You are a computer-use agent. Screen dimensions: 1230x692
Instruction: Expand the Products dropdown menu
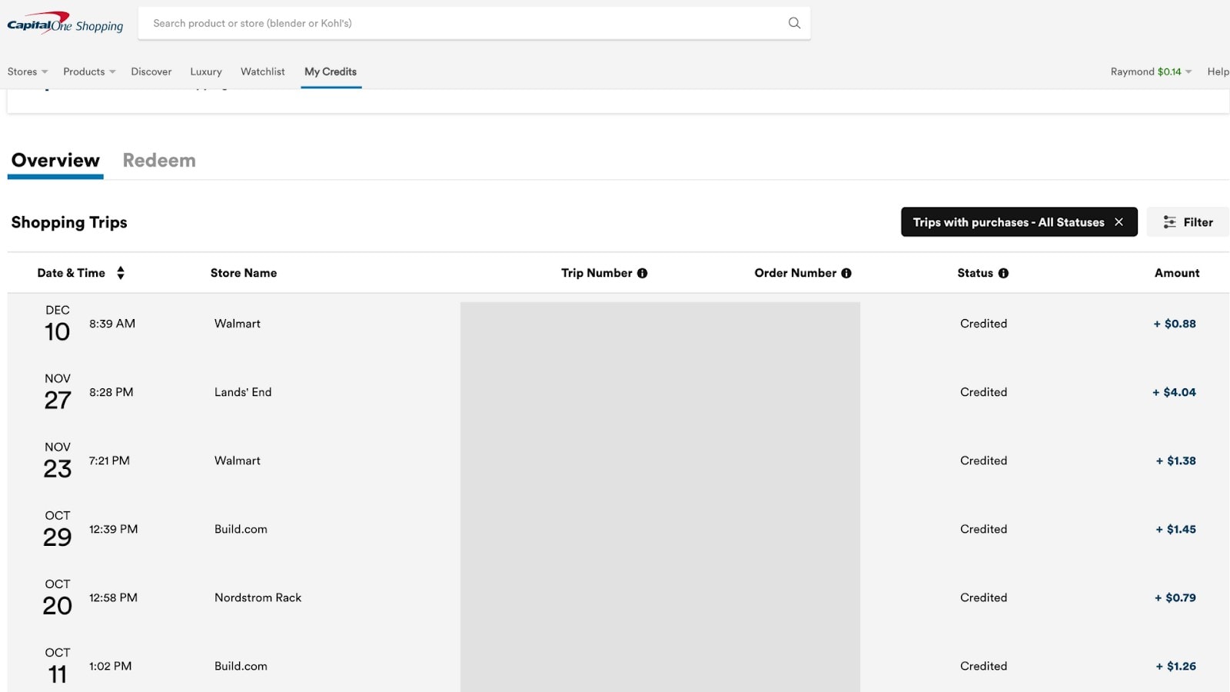pyautogui.click(x=89, y=72)
